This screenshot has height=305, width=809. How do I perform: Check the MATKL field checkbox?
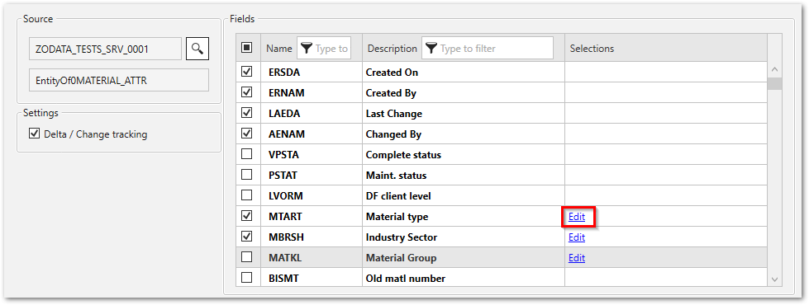tap(247, 257)
